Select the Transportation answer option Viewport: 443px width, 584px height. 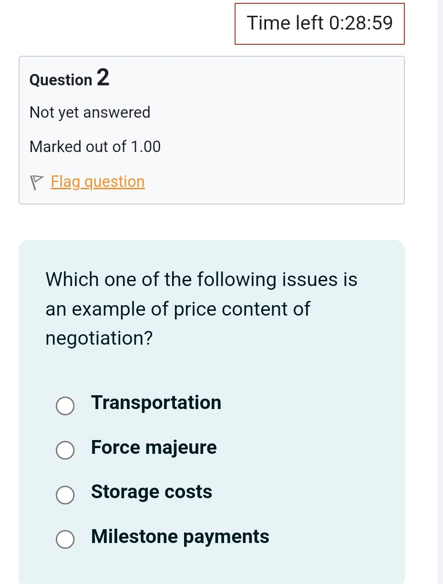click(65, 406)
